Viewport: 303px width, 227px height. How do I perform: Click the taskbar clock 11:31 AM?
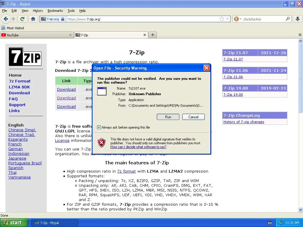tap(292, 223)
